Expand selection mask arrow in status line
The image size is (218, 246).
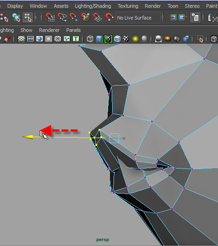point(36,17)
